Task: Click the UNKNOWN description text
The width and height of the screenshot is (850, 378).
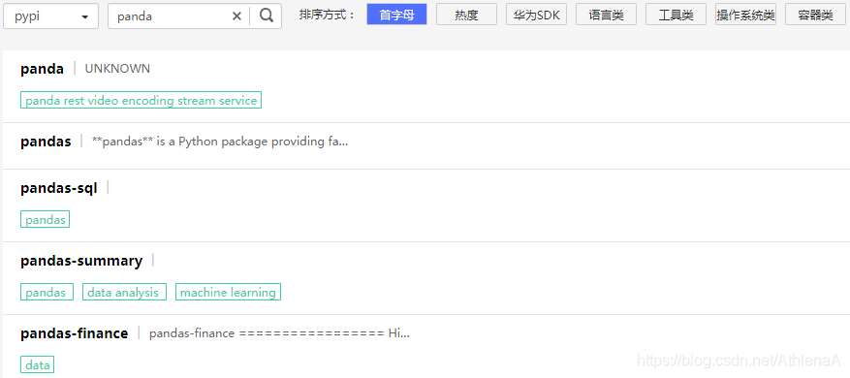Action: [117, 69]
